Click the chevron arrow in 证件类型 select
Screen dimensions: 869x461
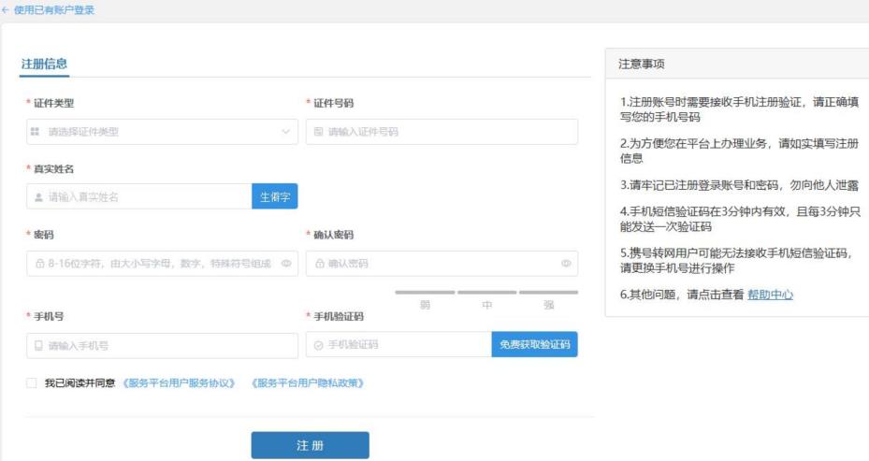click(286, 132)
